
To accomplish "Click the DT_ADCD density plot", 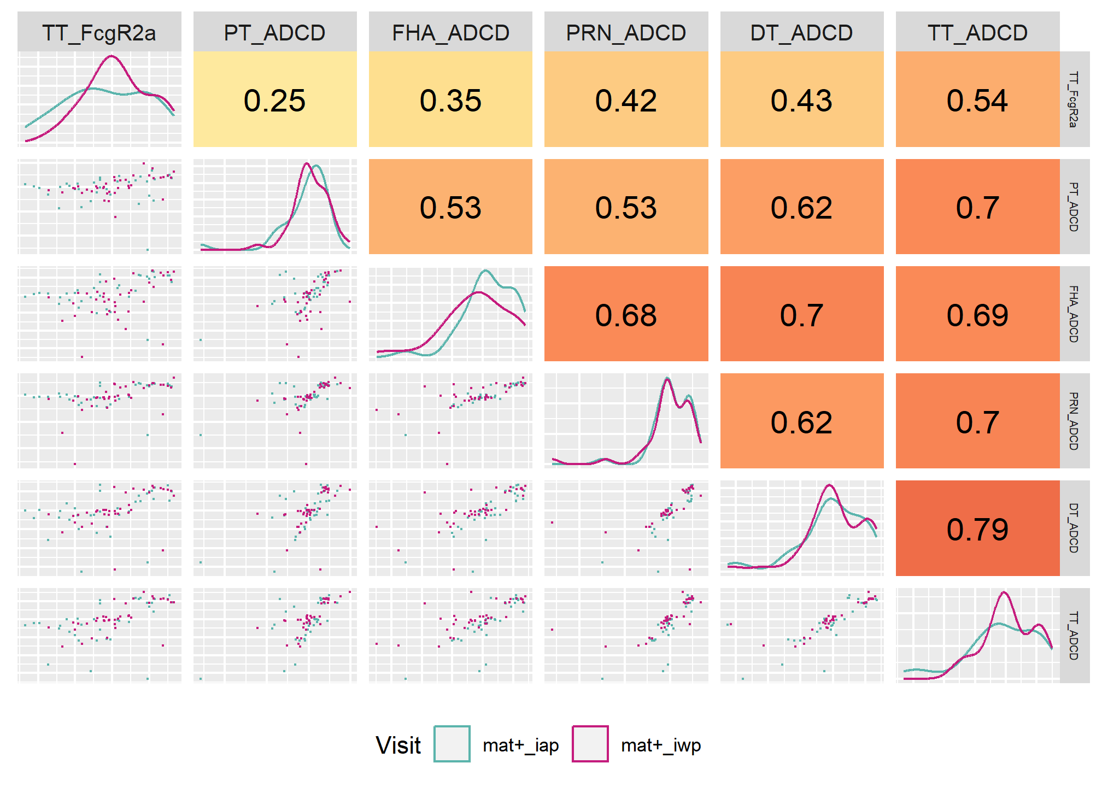I will (802, 528).
